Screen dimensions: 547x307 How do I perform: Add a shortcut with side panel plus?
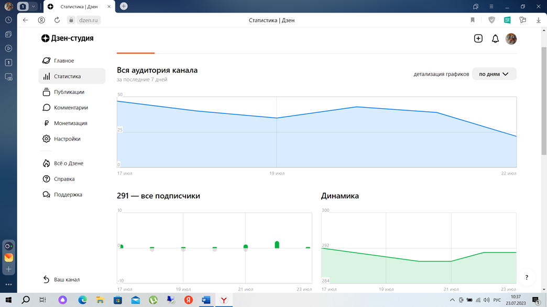pyautogui.click(x=9, y=269)
